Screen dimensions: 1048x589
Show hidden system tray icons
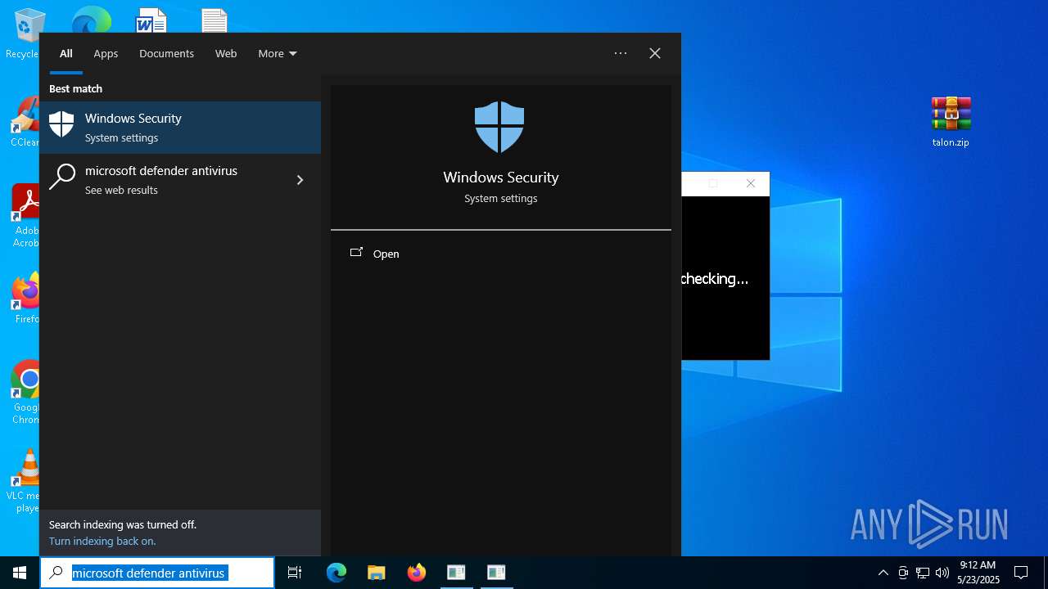point(883,573)
